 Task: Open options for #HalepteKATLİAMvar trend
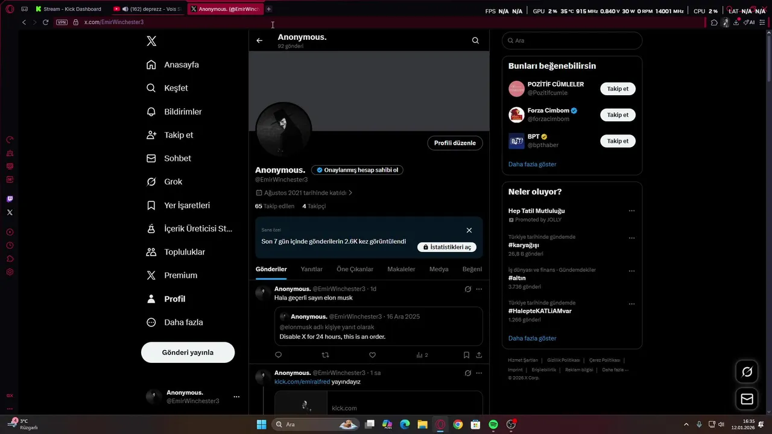tap(631, 304)
